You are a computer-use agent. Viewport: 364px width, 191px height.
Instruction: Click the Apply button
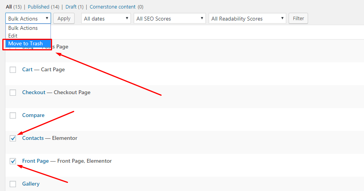click(64, 18)
